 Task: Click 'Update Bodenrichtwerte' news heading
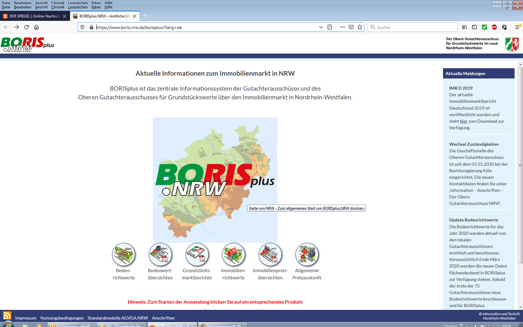coord(474,220)
